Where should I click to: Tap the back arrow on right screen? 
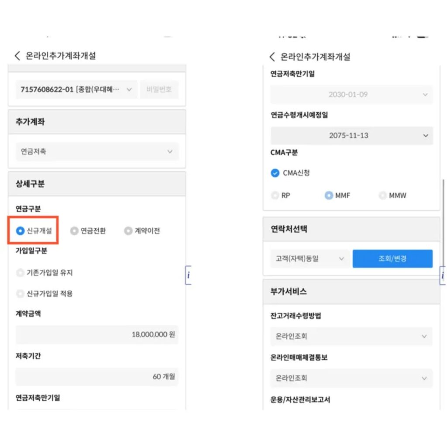pyautogui.click(x=272, y=57)
